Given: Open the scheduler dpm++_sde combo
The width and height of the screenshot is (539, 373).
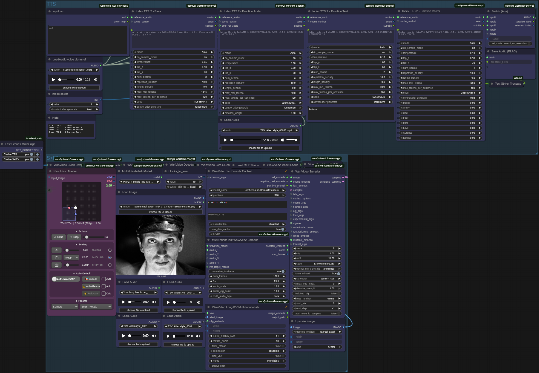Looking at the screenshot, I should [x=317, y=279].
